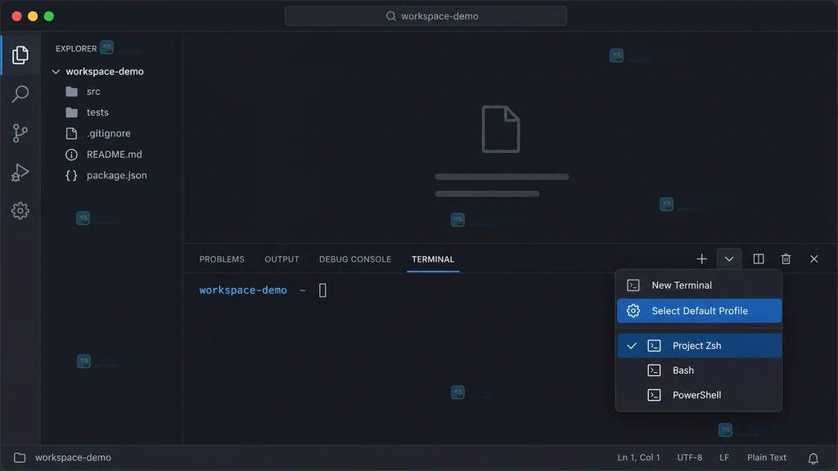Viewport: 838px width, 471px height.
Task: Select the Project Zsh profile entry
Action: click(699, 346)
